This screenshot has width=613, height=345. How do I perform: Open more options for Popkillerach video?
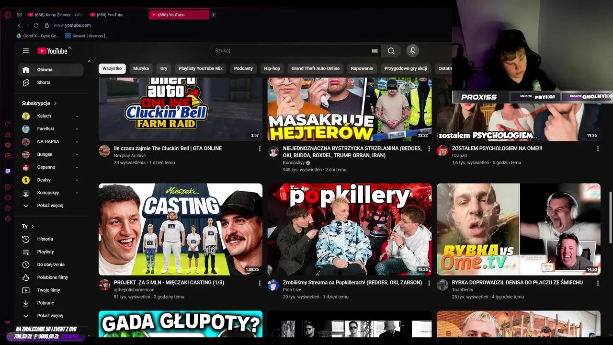(429, 283)
